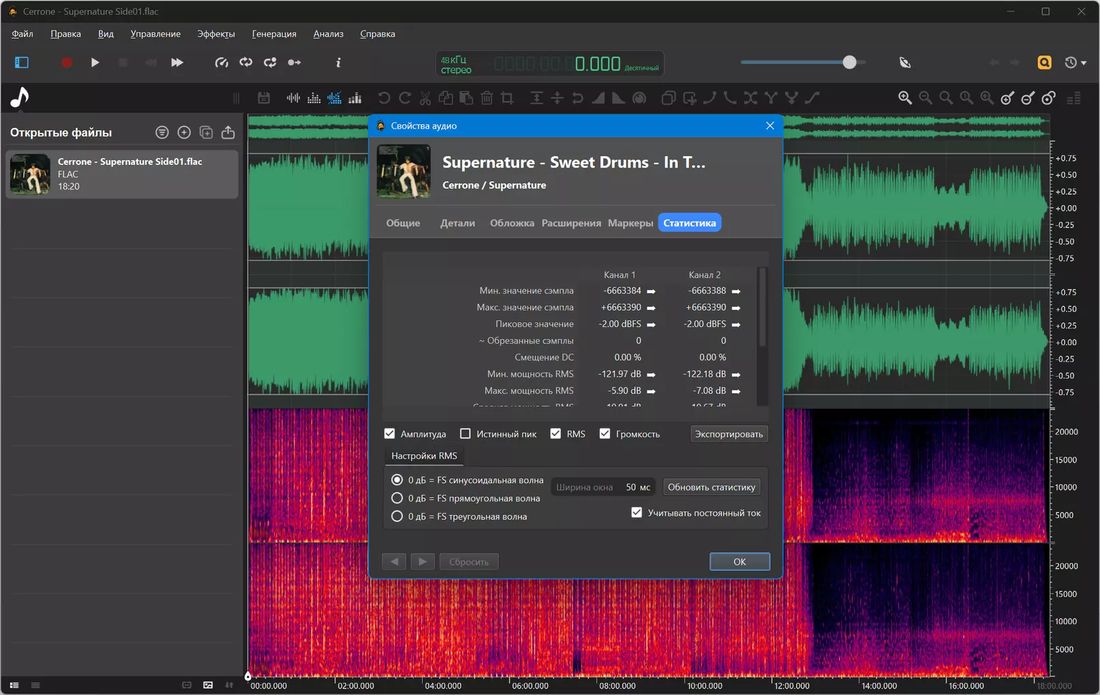Open the Генерация menu
The image size is (1100, 695).
274,33
